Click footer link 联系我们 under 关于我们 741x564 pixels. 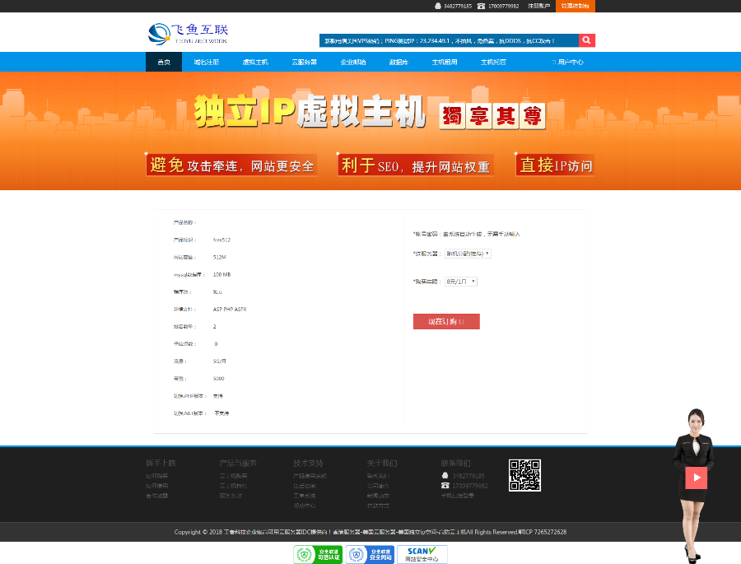click(378, 476)
